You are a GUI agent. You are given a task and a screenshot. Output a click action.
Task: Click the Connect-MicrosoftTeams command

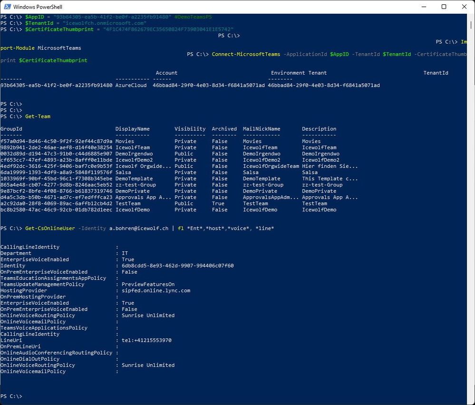[246, 54]
